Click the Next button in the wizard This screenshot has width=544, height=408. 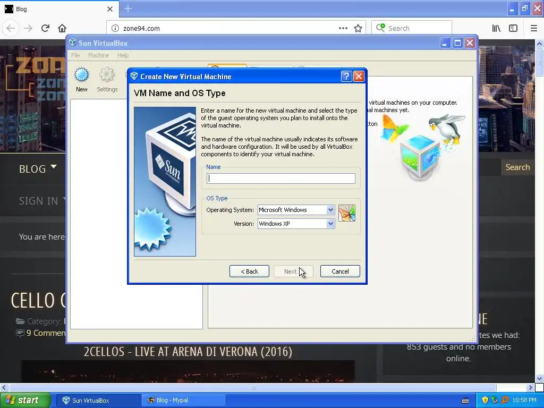pos(293,271)
